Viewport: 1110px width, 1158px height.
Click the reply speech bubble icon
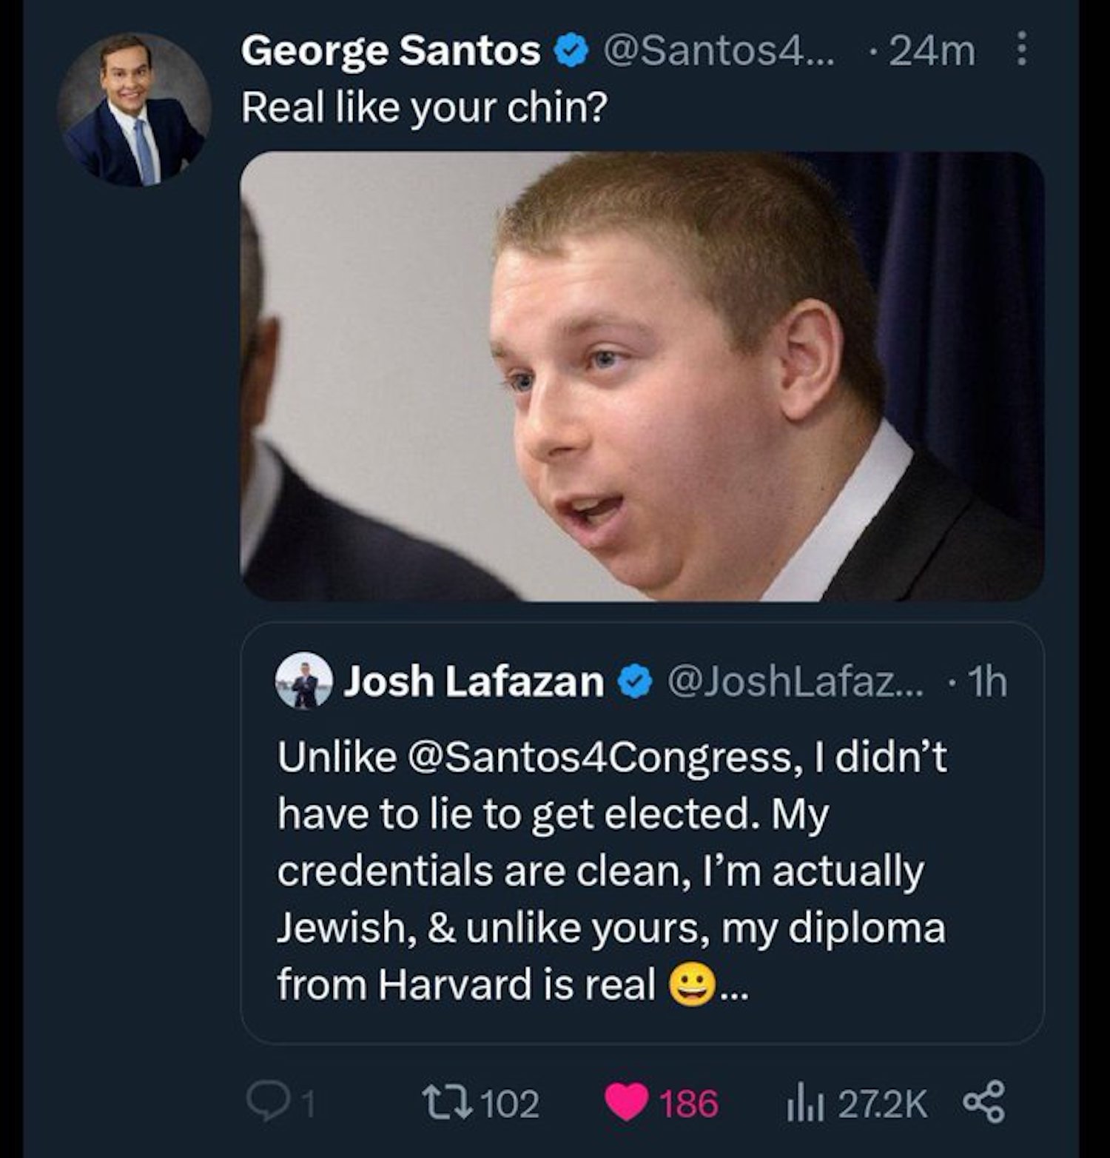(262, 1103)
